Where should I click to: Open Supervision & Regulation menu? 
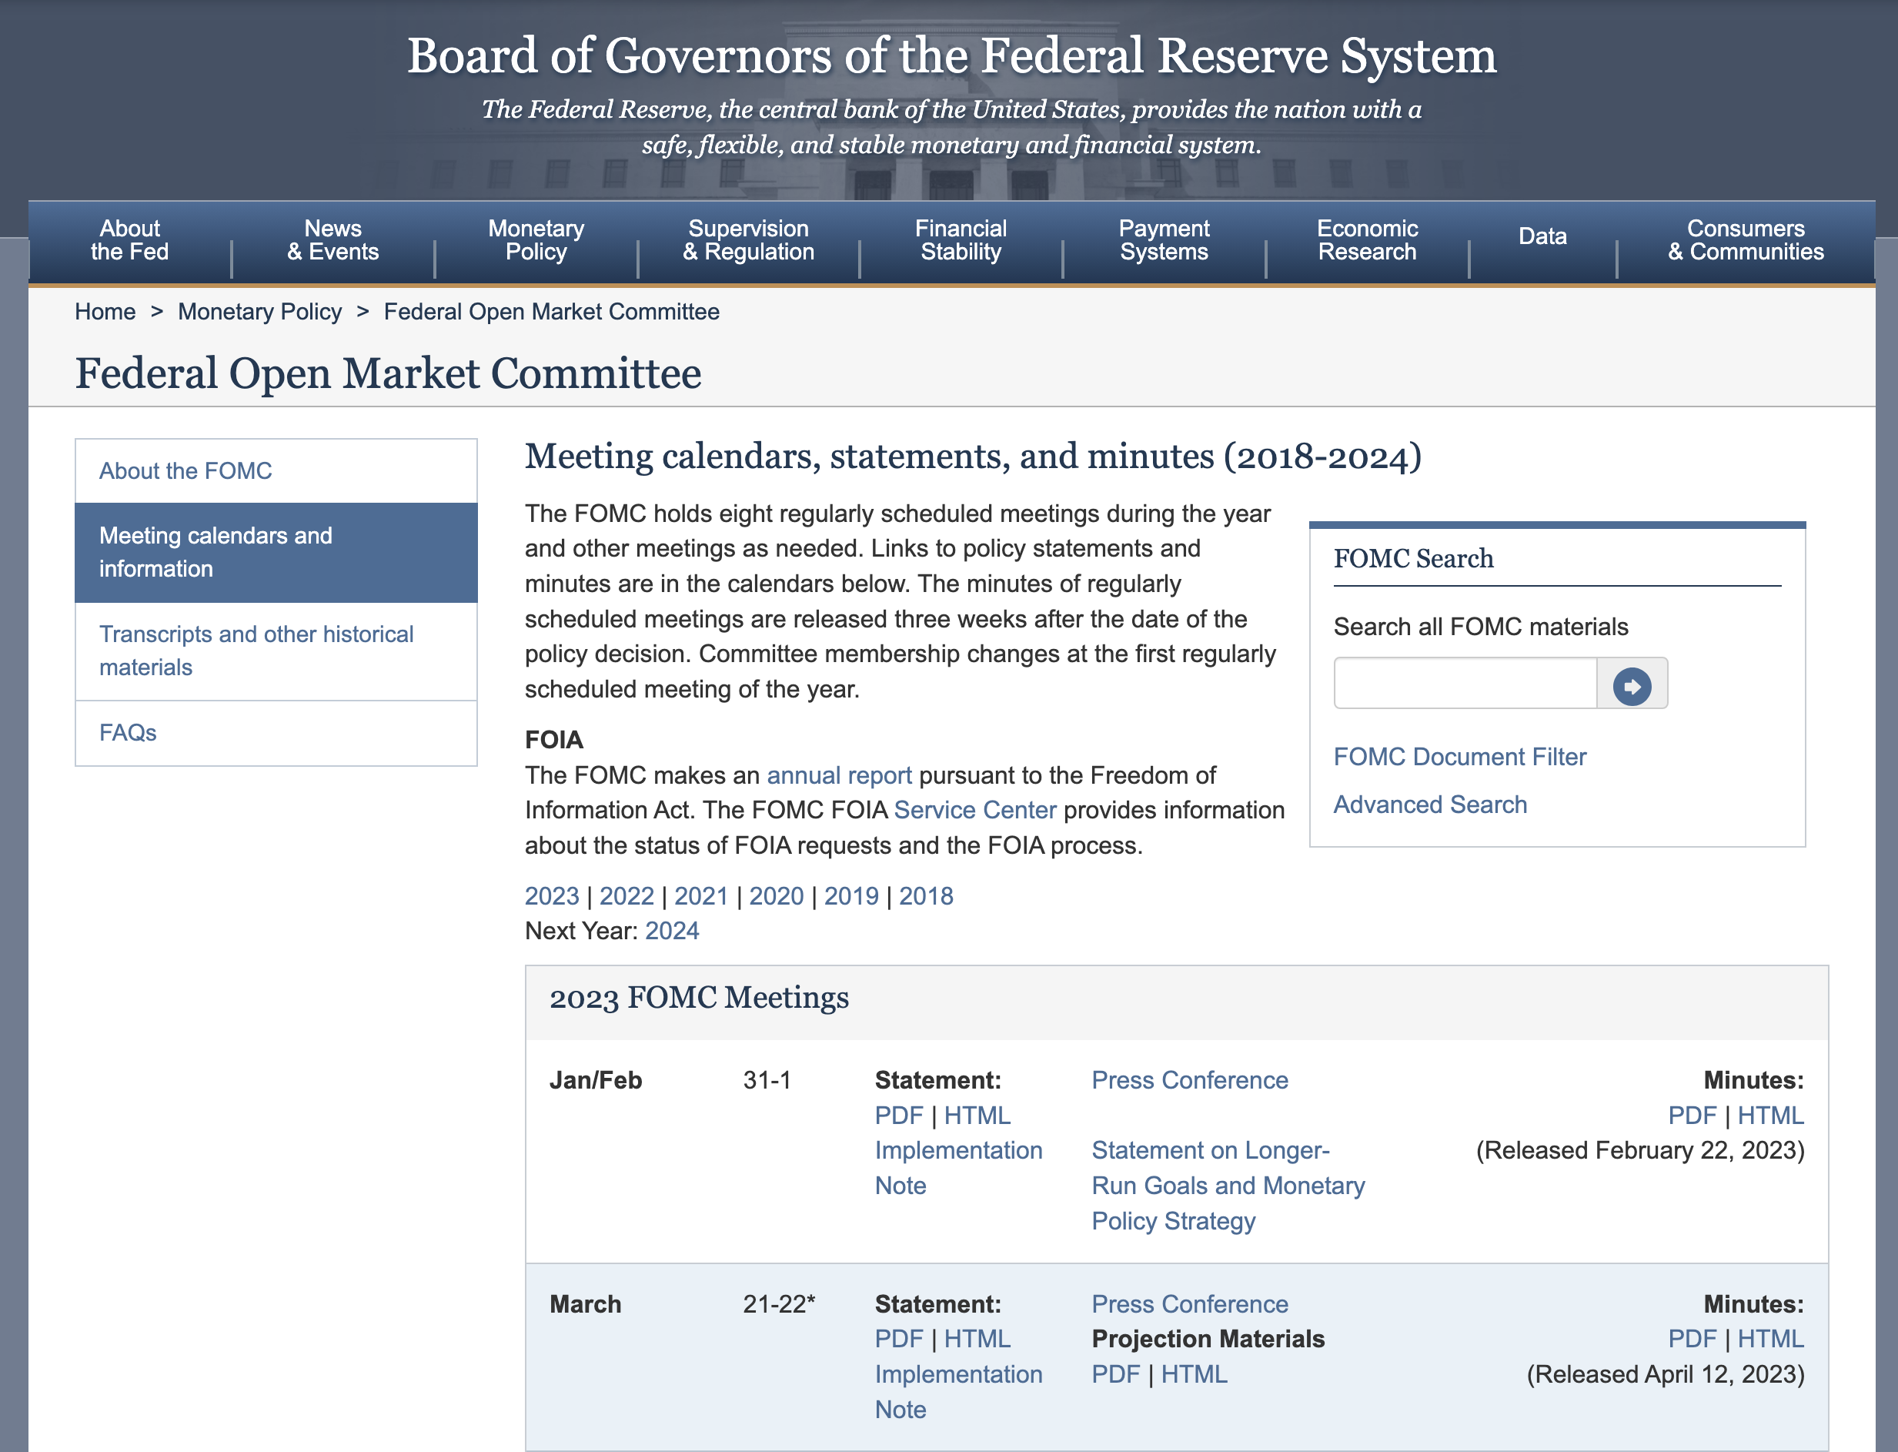tap(748, 240)
